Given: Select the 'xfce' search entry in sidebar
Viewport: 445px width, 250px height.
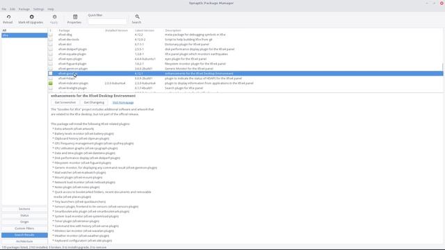Looking at the screenshot, I should 24,35.
